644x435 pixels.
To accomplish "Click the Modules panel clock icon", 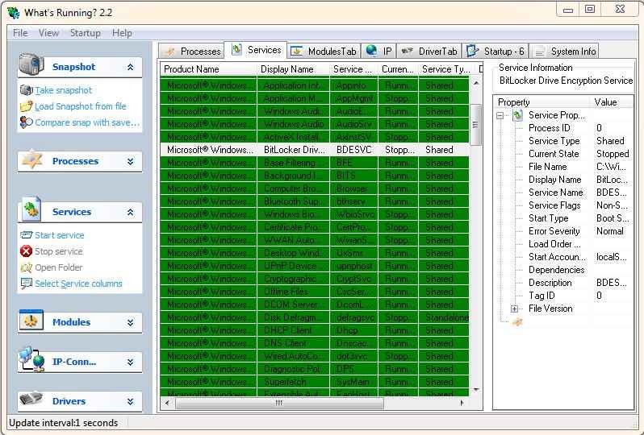I will (x=31, y=321).
